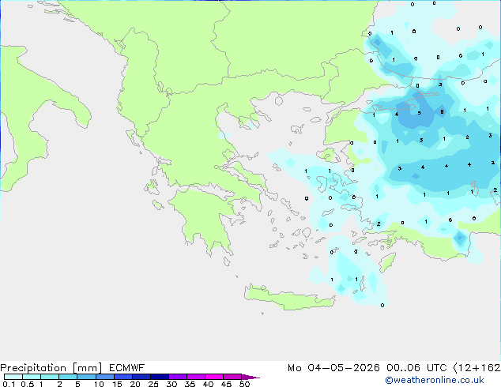Screen dimensions: 501x387
Task: Click the 2–5 mm legend color box
Action: click(x=68, y=377)
